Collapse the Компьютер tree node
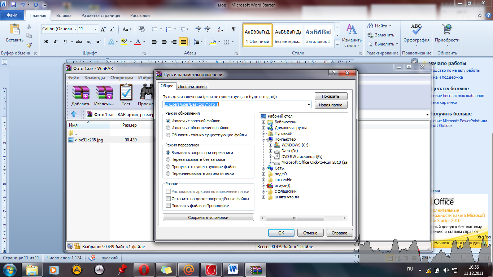The height and width of the screenshot is (277, 493). click(x=264, y=139)
